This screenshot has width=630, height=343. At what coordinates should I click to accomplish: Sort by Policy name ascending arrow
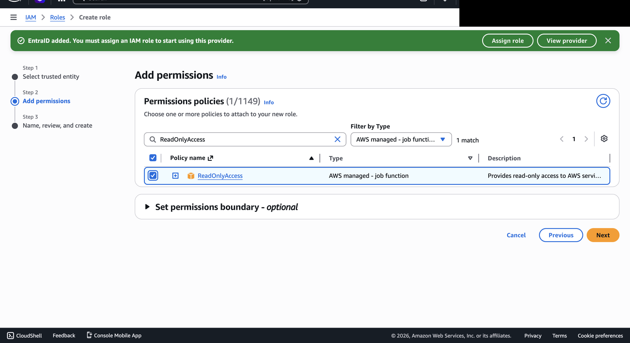(311, 158)
